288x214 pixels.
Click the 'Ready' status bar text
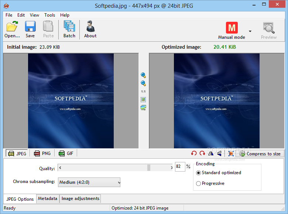(x=10, y=208)
